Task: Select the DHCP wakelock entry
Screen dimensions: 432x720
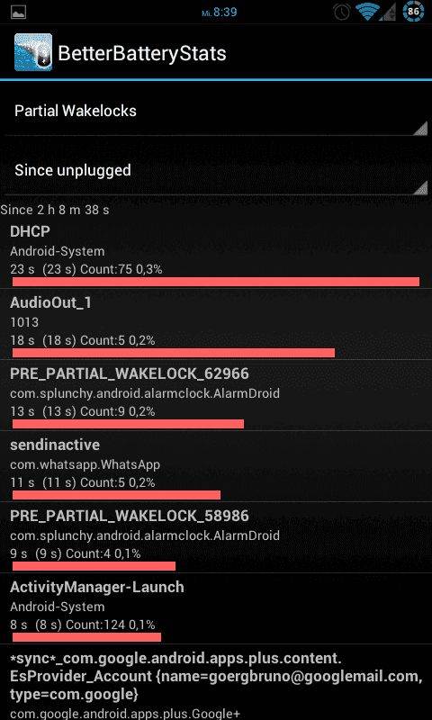Action: (216, 253)
